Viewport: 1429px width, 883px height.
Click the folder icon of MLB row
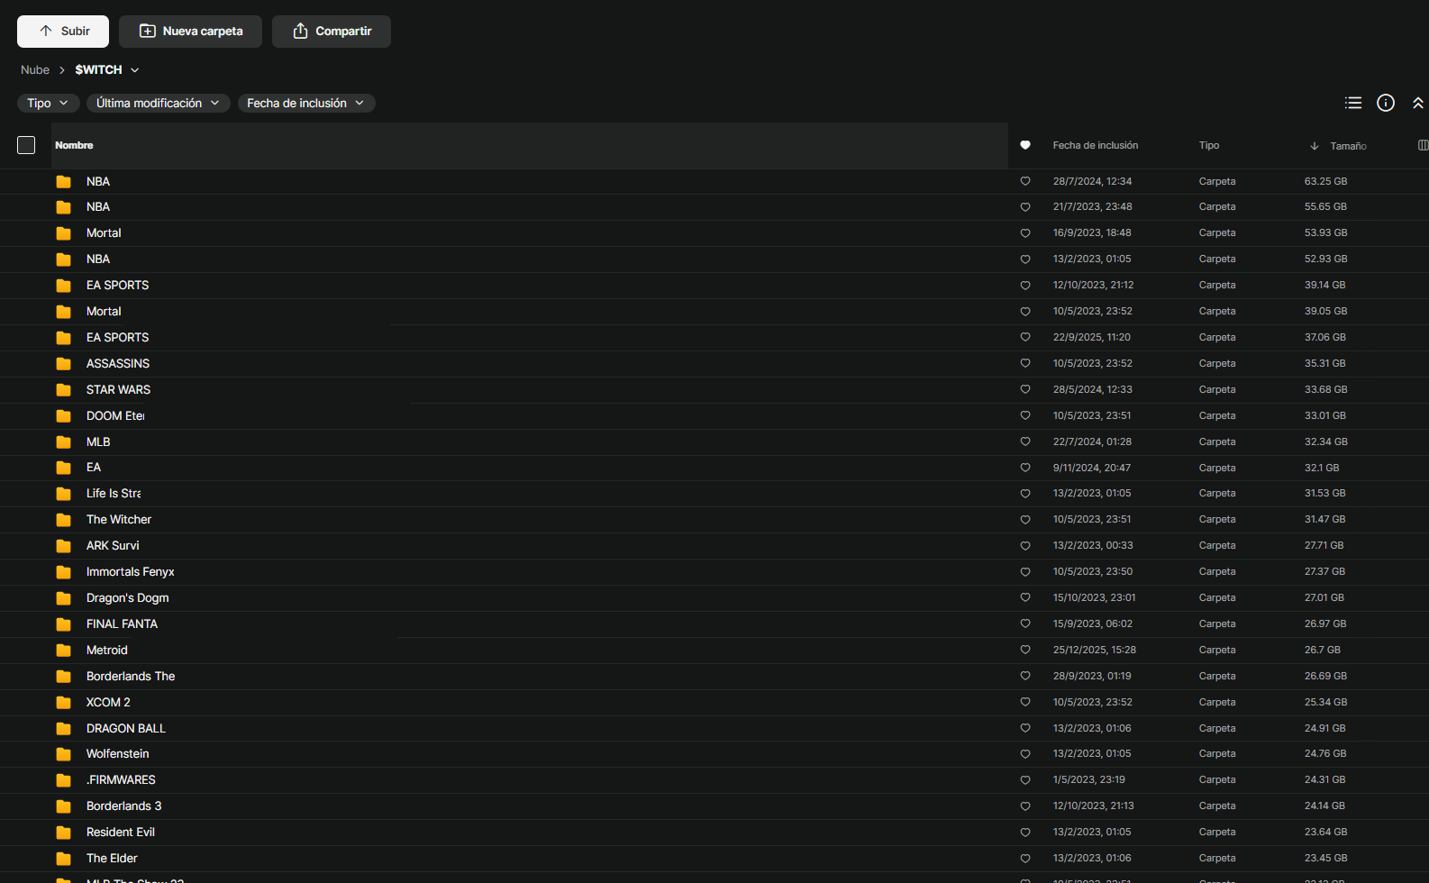click(63, 442)
